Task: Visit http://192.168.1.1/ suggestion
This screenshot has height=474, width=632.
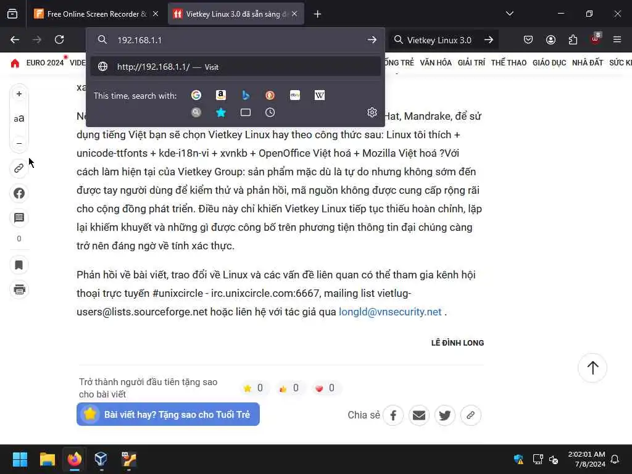Action: pyautogui.click(x=235, y=67)
